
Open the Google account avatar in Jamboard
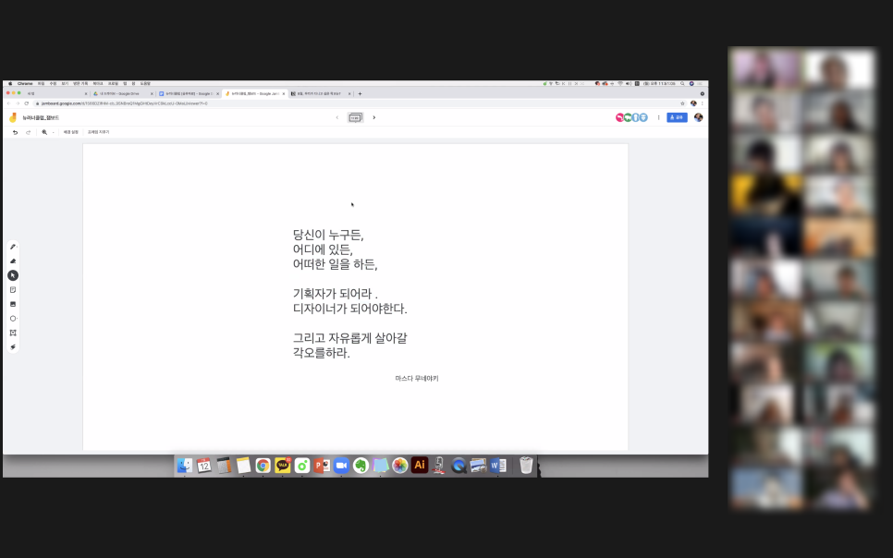point(698,117)
